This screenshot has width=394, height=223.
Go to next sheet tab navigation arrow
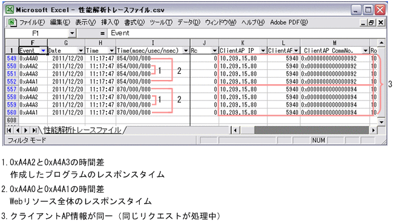click(x=25, y=130)
